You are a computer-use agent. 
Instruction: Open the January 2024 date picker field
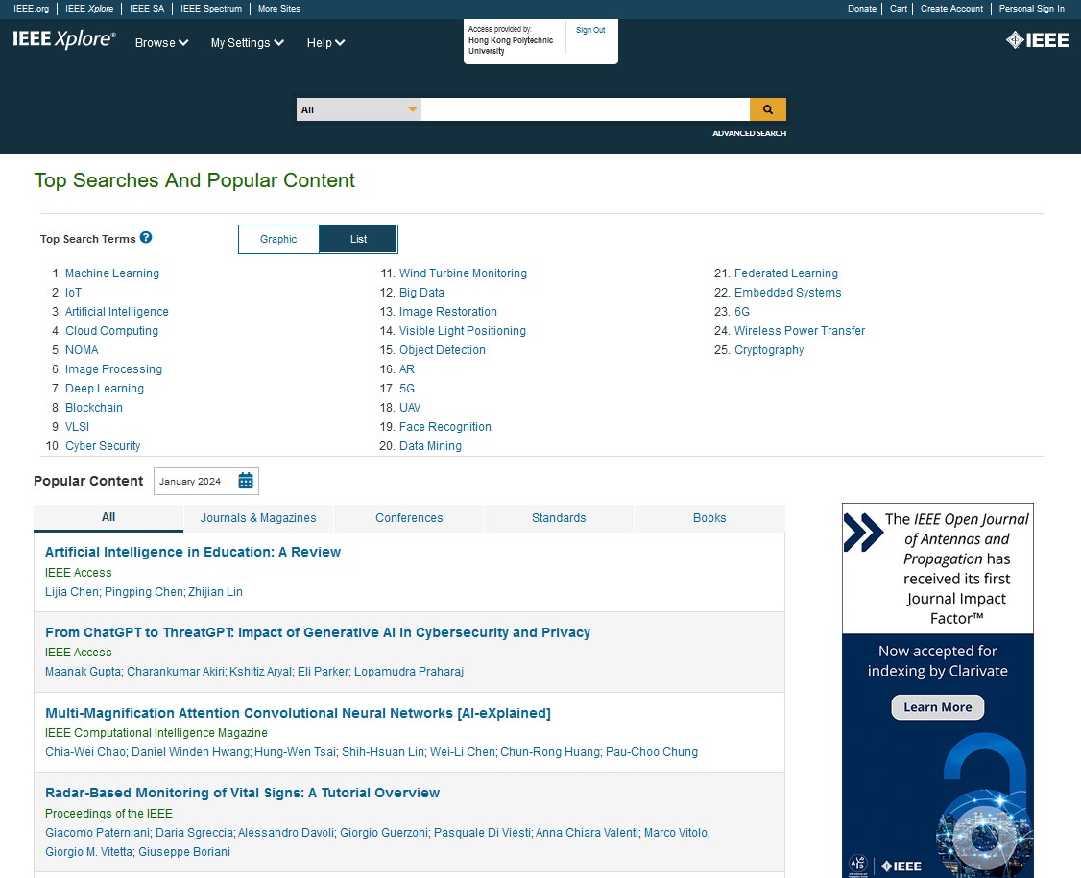[206, 481]
